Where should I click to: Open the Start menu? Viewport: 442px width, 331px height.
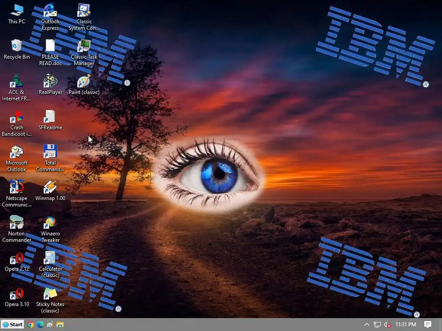coord(13,325)
